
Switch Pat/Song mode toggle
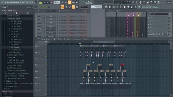pyautogui.click(x=41, y=2)
